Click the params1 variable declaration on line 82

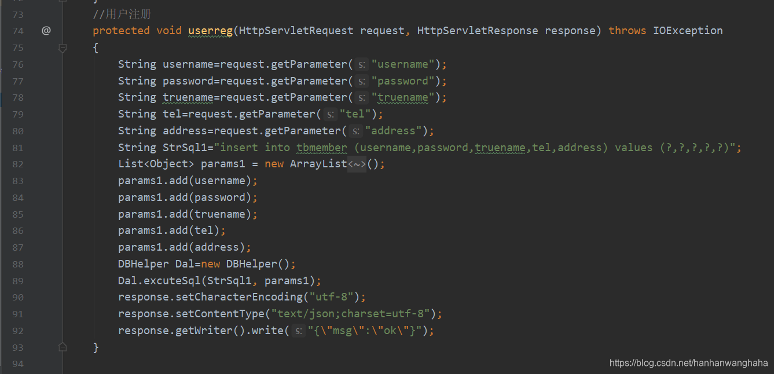(223, 164)
